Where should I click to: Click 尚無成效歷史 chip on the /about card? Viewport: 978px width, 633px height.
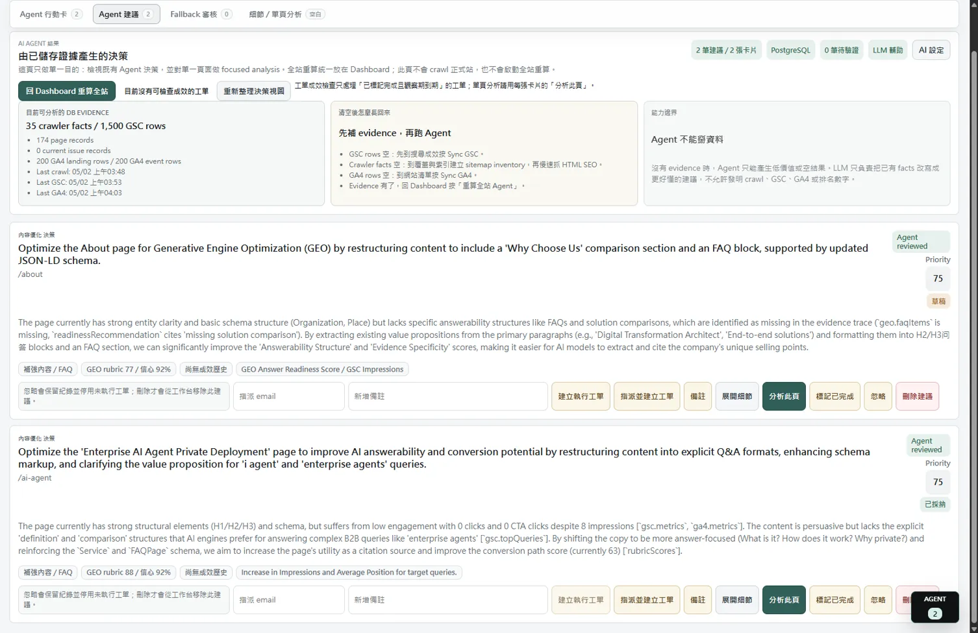(206, 369)
